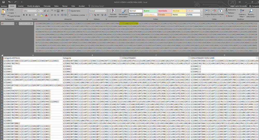Screen dimensions: 259x140
Task: Align text left
Action: tap(52, 15)
